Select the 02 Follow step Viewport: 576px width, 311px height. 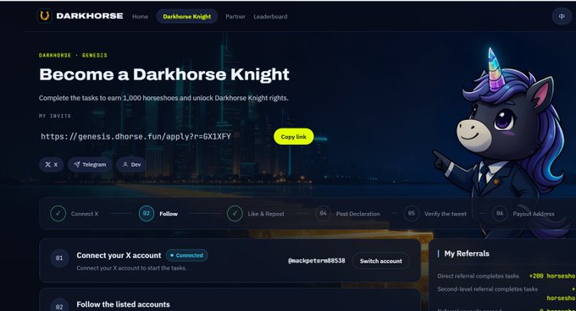coord(158,214)
